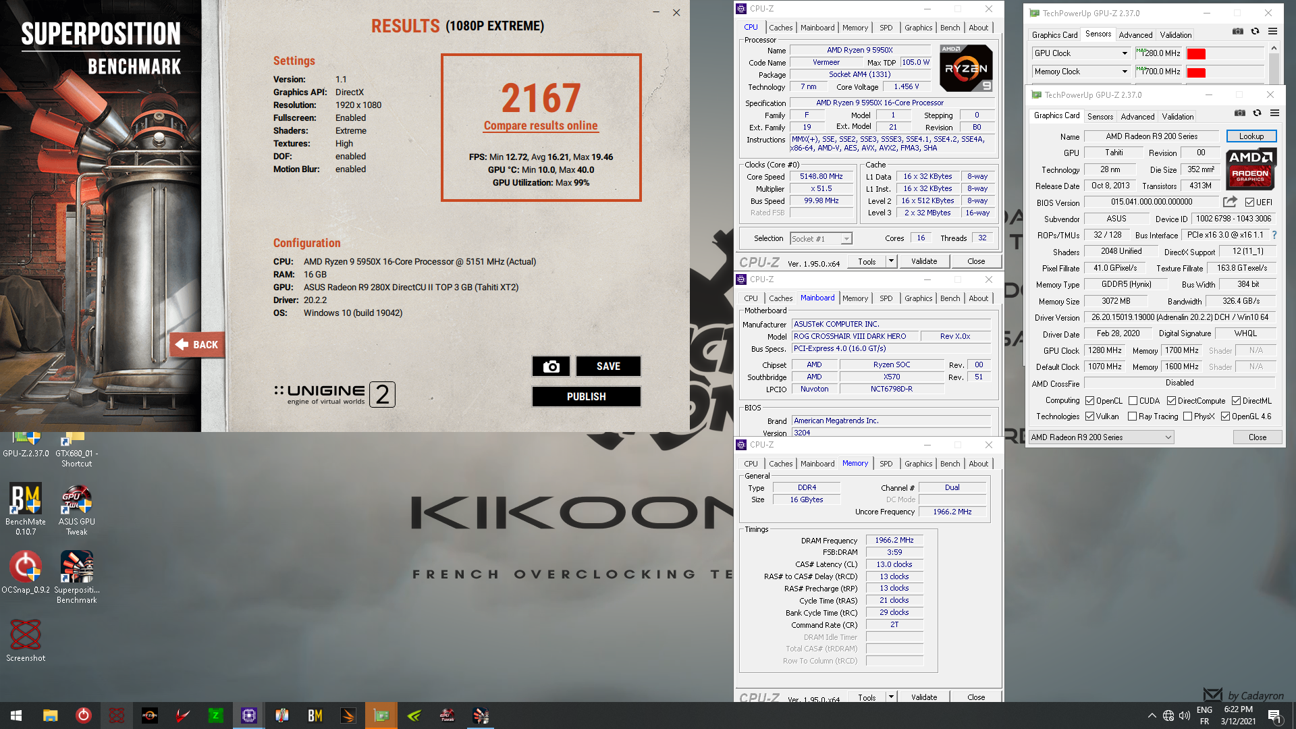Open the AMD Radeon R9 200 Series GPU selector
The width and height of the screenshot is (1296, 729).
(x=1101, y=437)
